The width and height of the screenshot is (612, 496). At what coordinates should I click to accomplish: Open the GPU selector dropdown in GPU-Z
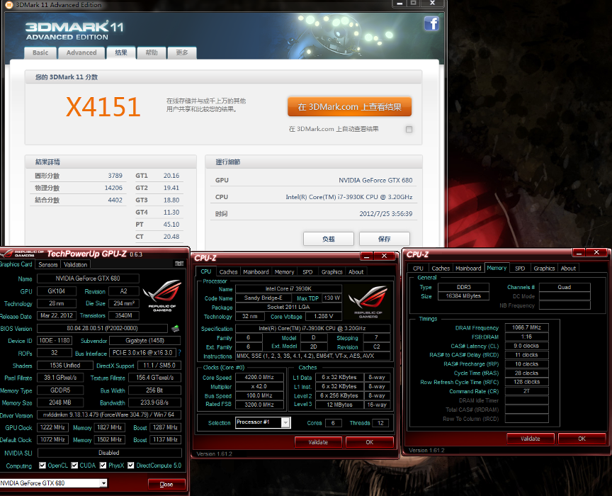(x=103, y=483)
